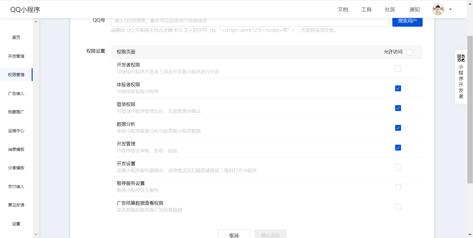Click the 数据分析 row title

tap(126, 124)
